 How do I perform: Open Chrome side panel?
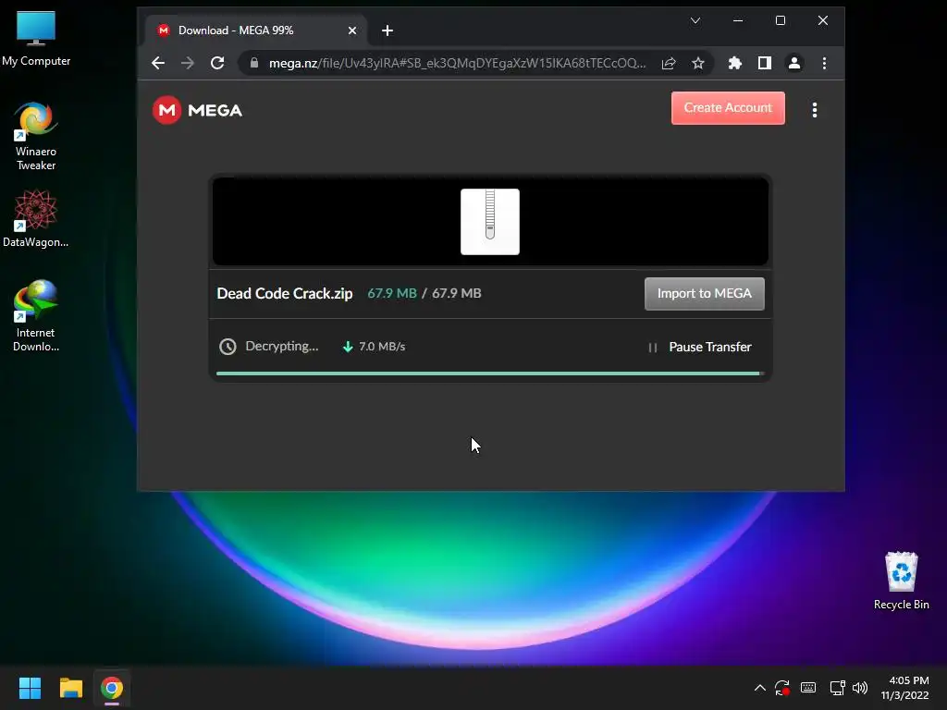pyautogui.click(x=765, y=63)
